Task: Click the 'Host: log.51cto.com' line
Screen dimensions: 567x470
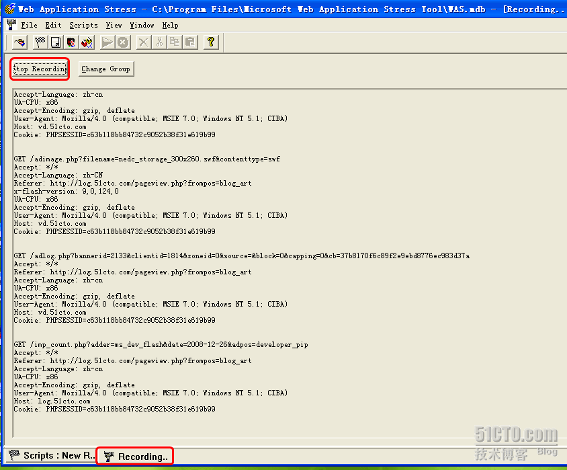Action: [x=52, y=401]
